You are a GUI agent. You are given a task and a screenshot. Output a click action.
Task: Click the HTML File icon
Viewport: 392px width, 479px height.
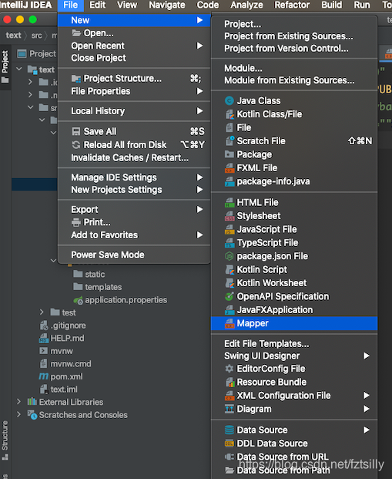tap(229, 203)
